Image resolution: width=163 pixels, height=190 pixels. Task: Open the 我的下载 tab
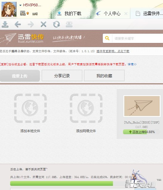[x=69, y=13]
